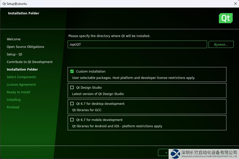Select the Ready to Install step
The height and width of the screenshot is (159, 239).
(x=18, y=92)
